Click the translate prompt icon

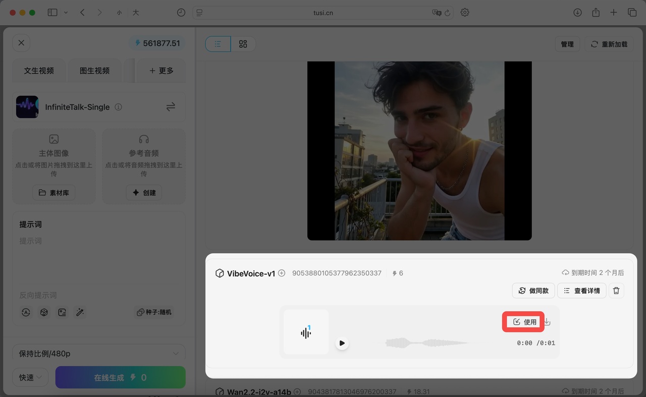click(26, 312)
